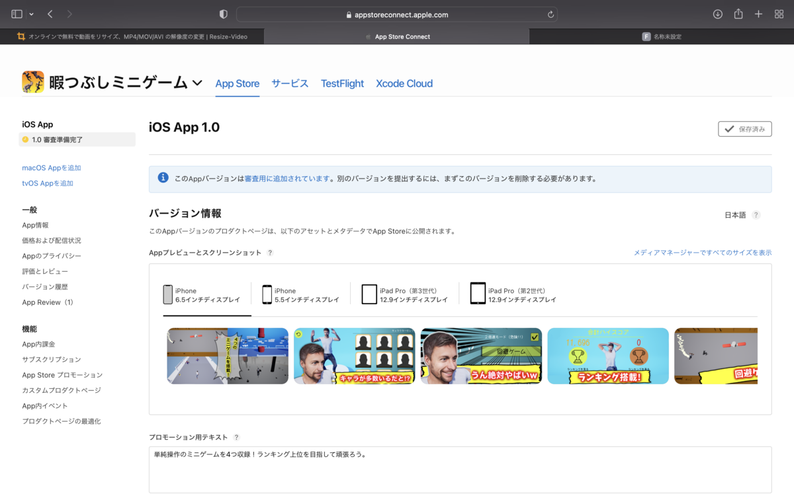Open the Xcode Cloud tab
Screen dimensions: 794x496
click(x=404, y=83)
